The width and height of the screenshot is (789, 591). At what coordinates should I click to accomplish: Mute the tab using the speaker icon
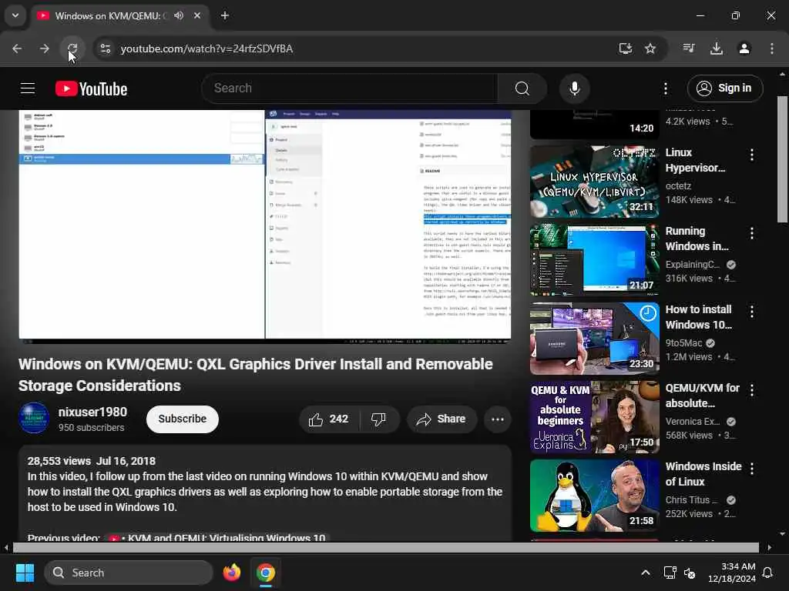[179, 15]
